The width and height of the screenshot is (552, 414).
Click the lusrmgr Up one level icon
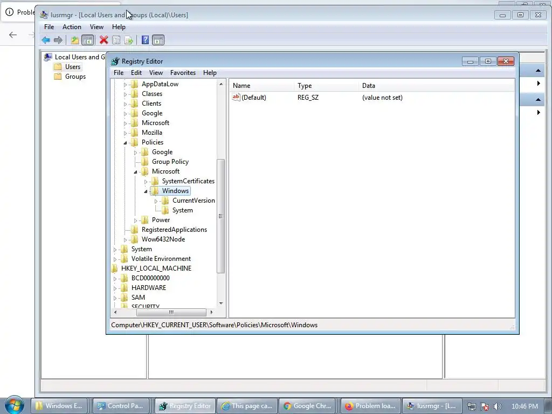point(74,40)
